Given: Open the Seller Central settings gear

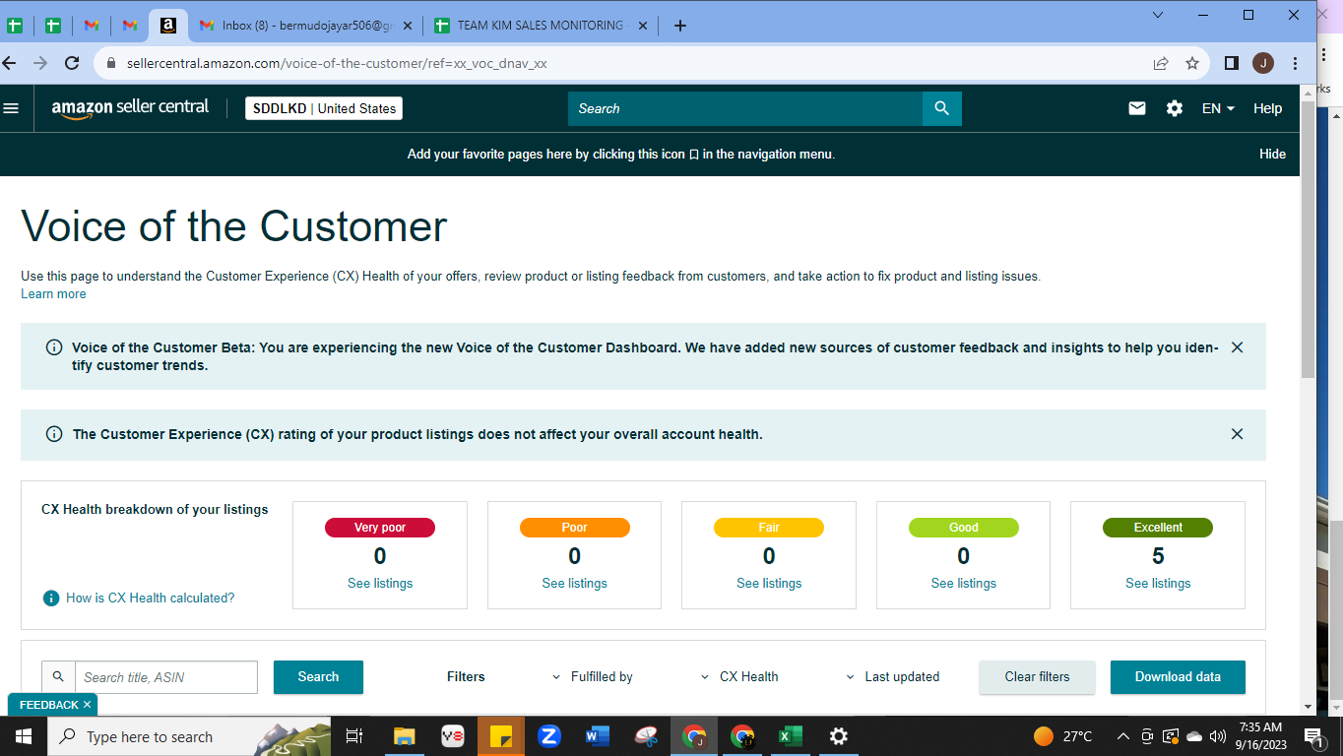Looking at the screenshot, I should pyautogui.click(x=1175, y=108).
